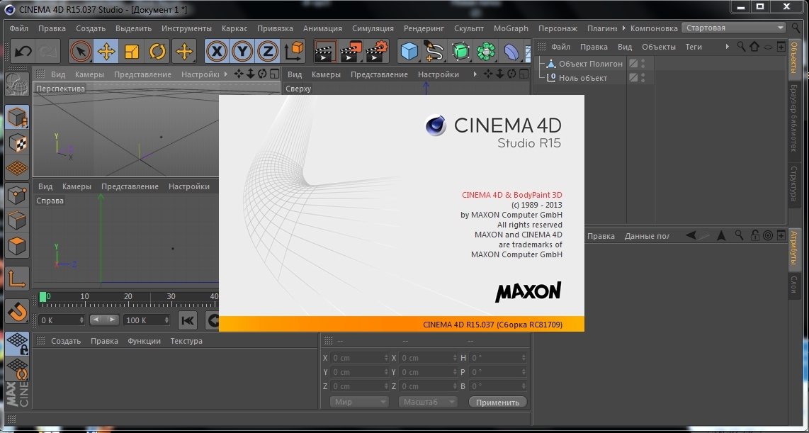The width and height of the screenshot is (809, 433).
Task: Click the Make Editable globe icon
Action: coord(17,84)
